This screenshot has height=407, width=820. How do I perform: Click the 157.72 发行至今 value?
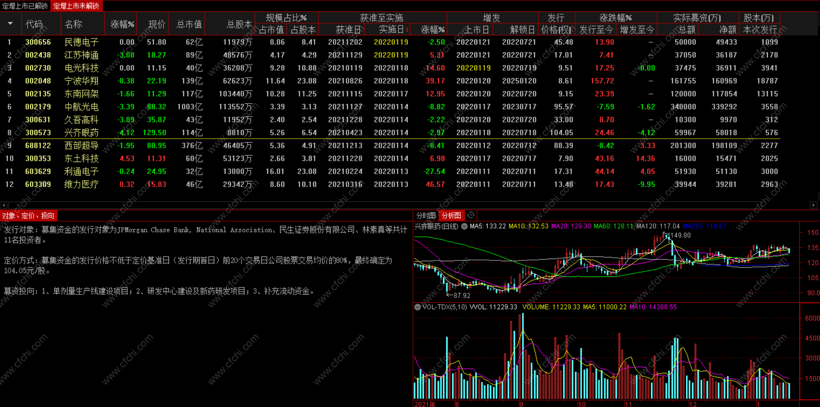pos(602,81)
